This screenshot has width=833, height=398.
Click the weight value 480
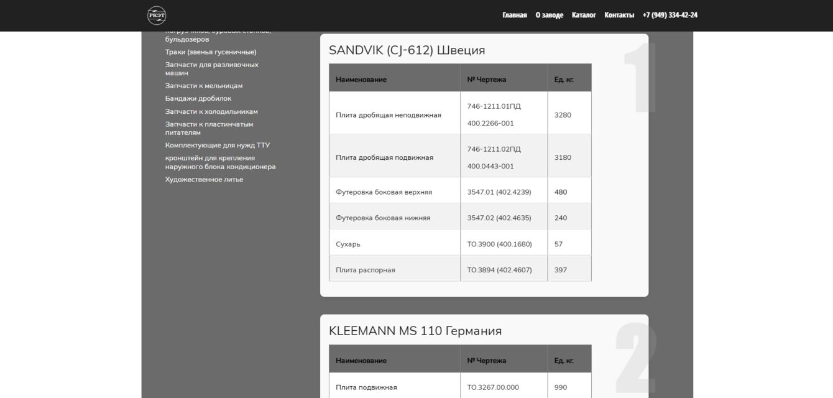[561, 192]
